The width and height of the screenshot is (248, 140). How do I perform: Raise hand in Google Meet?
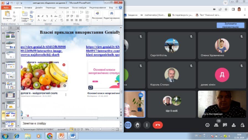point(137,125)
